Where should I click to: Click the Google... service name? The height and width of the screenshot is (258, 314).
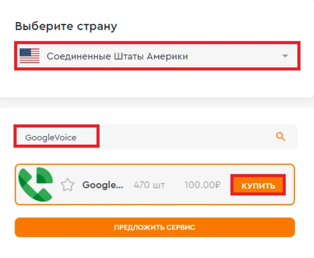pyautogui.click(x=103, y=185)
